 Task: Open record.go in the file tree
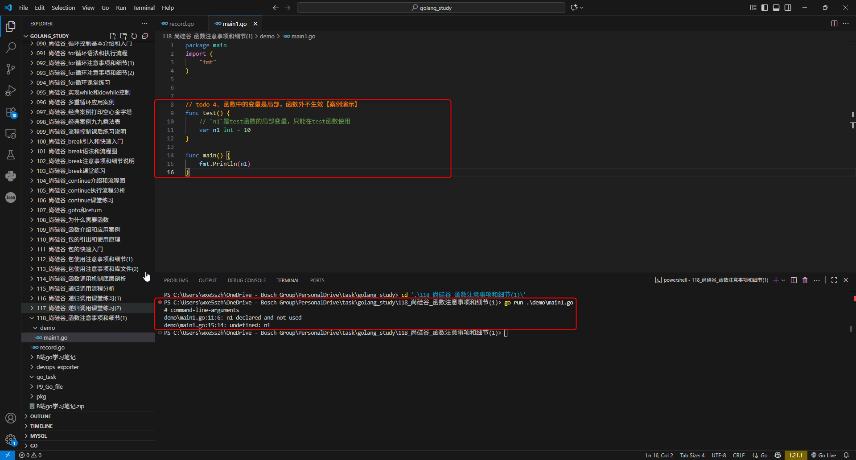click(x=88, y=347)
